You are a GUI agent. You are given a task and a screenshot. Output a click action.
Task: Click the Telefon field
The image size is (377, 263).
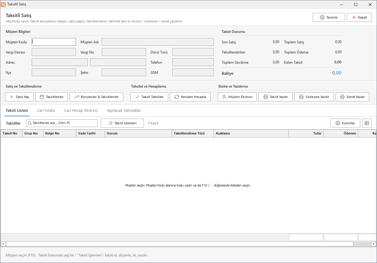pos(193,62)
